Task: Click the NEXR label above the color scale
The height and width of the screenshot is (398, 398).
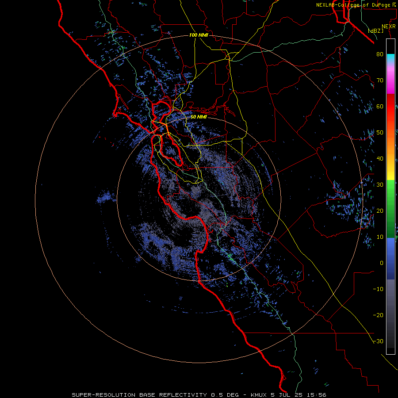Action: 388,27
